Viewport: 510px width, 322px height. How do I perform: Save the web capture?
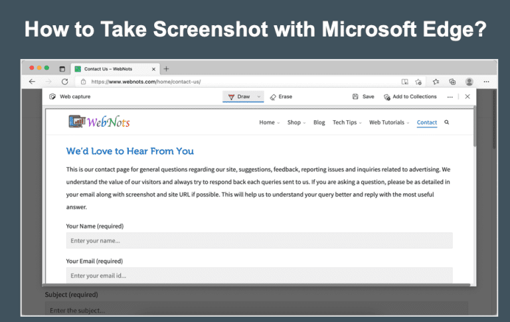[x=363, y=97]
